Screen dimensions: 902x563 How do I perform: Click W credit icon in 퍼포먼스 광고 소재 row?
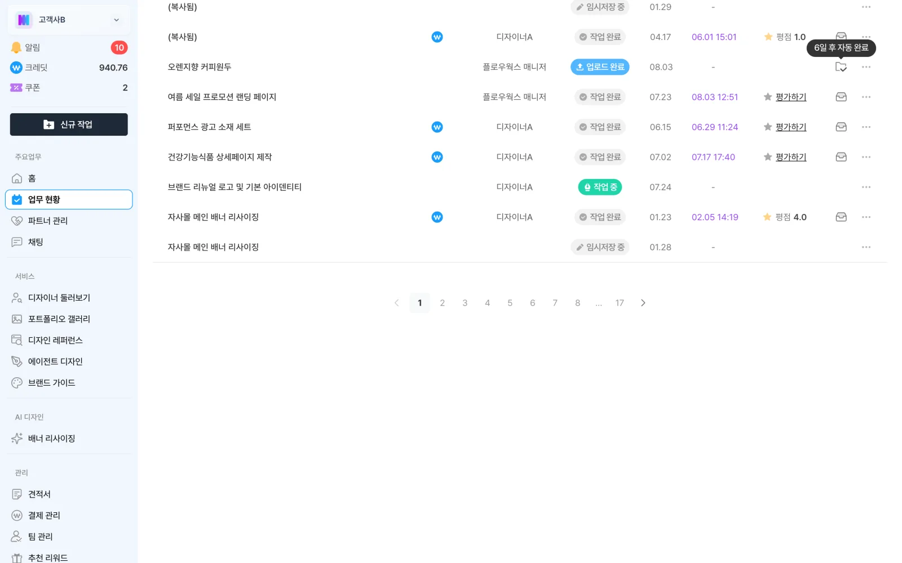pyautogui.click(x=437, y=127)
